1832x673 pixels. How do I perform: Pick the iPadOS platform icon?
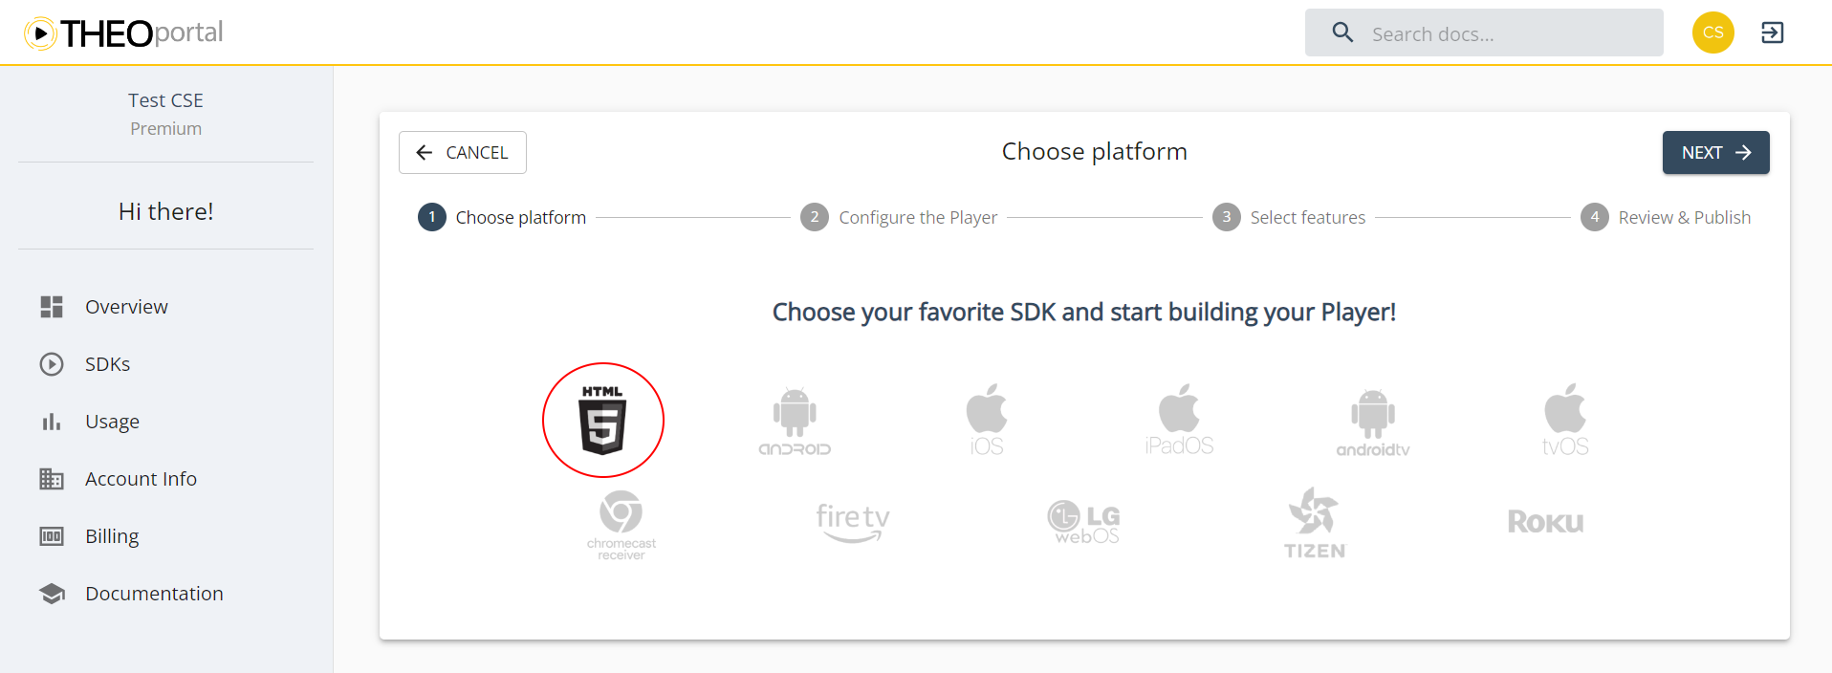tap(1179, 419)
